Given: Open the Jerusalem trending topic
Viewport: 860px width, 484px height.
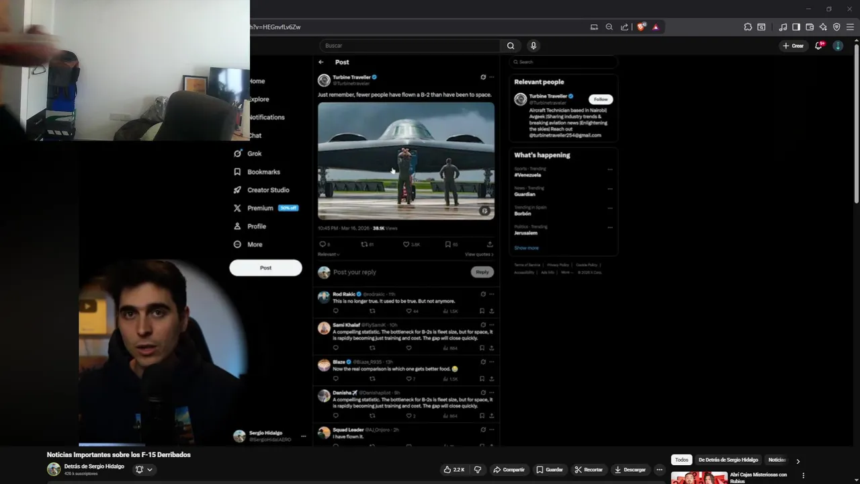Looking at the screenshot, I should (526, 233).
